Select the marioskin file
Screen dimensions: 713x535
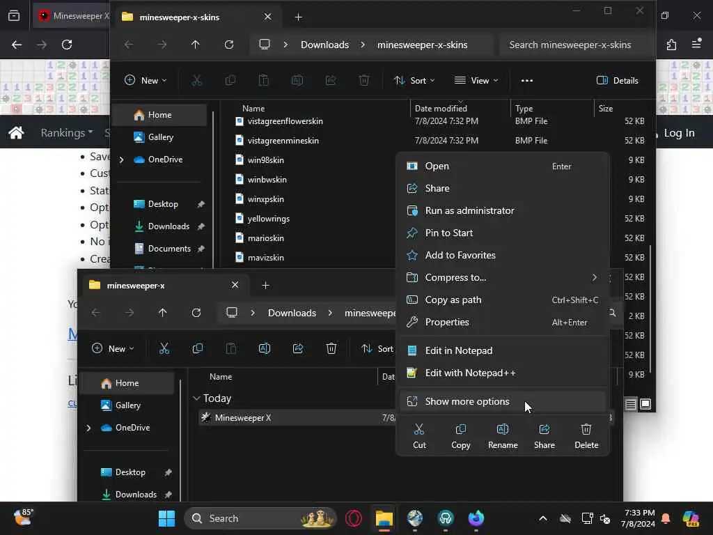coord(265,238)
